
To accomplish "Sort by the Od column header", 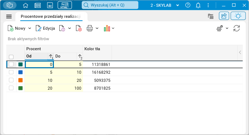I will [x=39, y=56].
